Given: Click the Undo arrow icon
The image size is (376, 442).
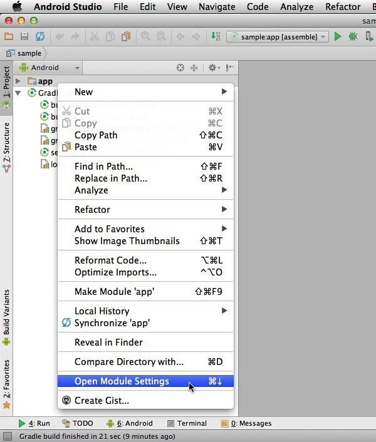Looking at the screenshot, I should pyautogui.click(x=60, y=36).
